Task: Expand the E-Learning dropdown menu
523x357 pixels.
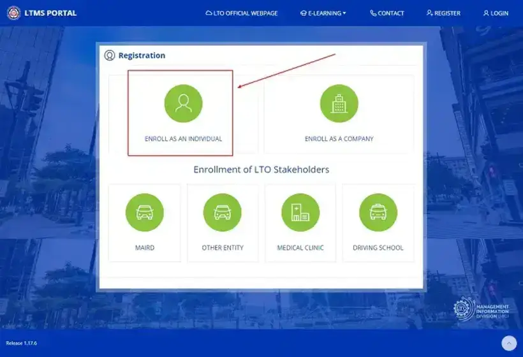Action: (x=323, y=13)
